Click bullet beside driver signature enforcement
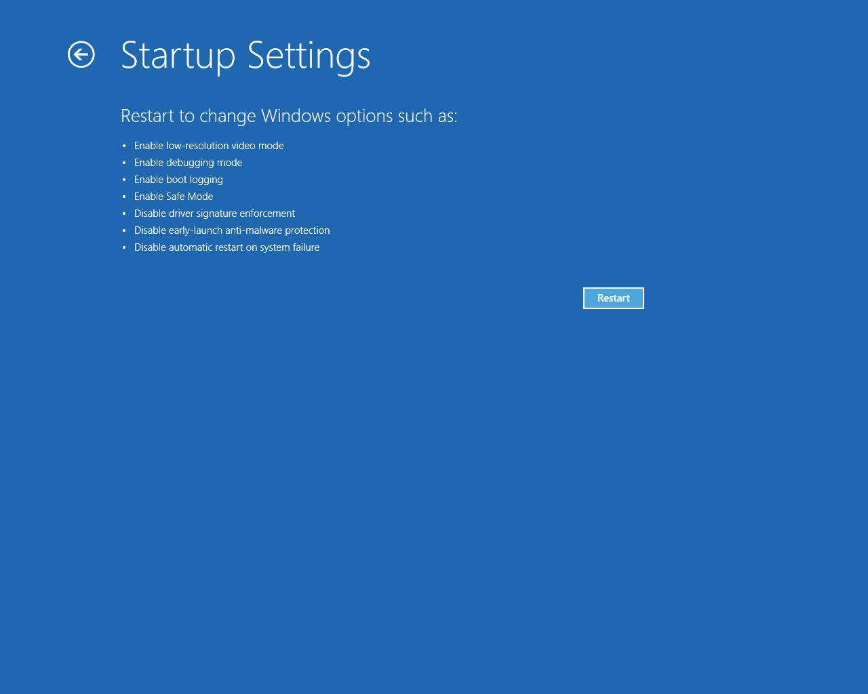This screenshot has width=868, height=694. 124,213
